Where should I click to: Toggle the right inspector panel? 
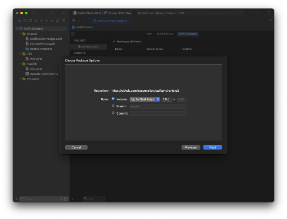tap(270, 13)
